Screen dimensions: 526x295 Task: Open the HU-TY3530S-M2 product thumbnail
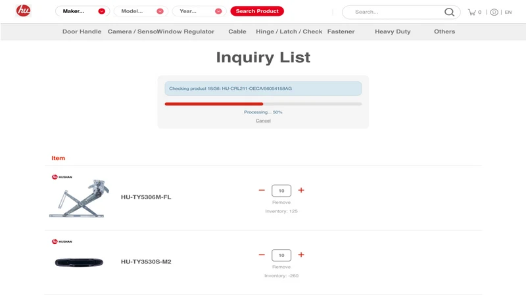pos(79,262)
